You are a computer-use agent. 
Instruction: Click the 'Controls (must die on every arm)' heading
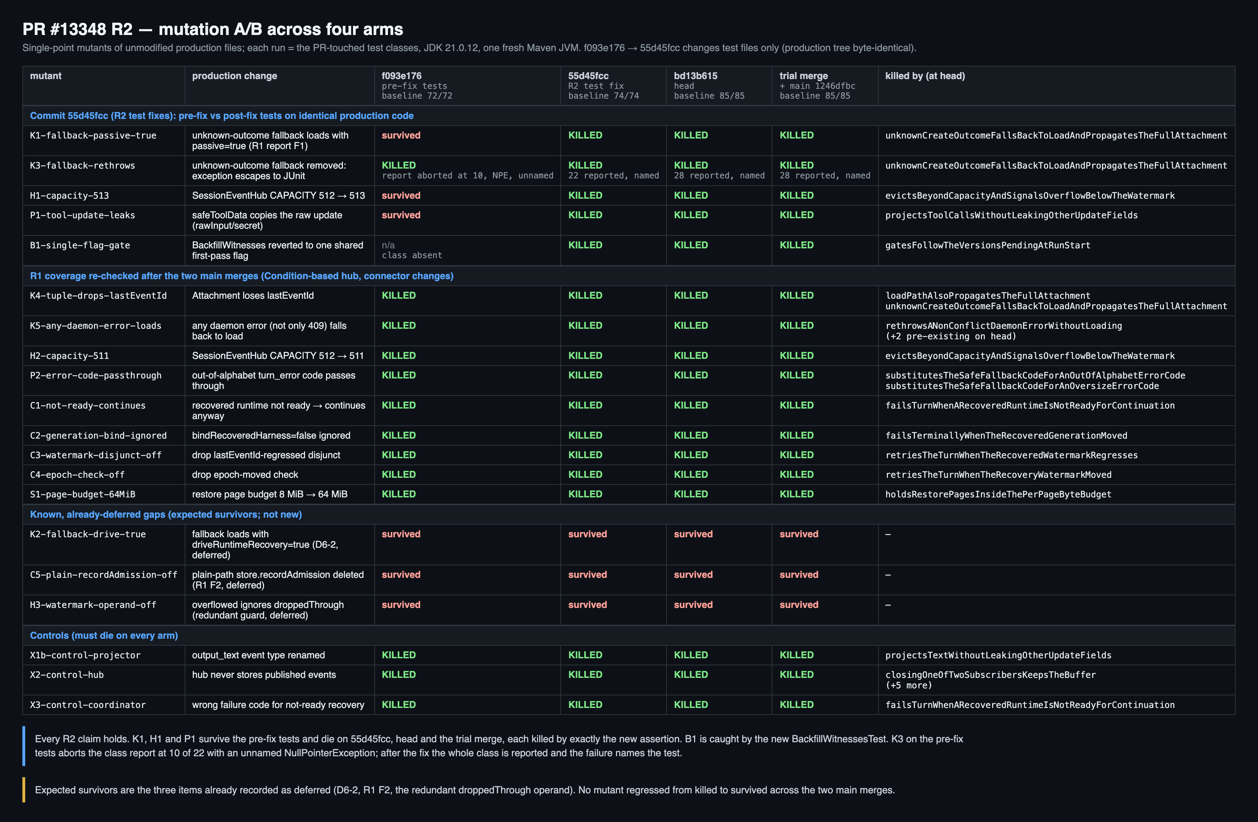click(x=104, y=636)
